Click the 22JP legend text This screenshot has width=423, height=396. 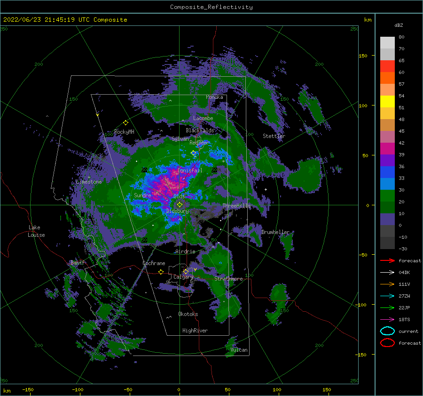click(404, 307)
